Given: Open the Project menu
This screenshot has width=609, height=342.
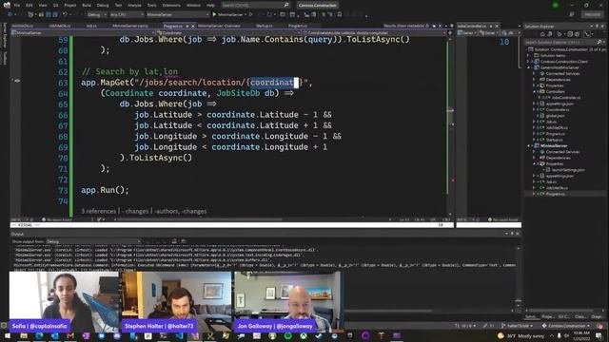Looking at the screenshot, I should [70, 6].
